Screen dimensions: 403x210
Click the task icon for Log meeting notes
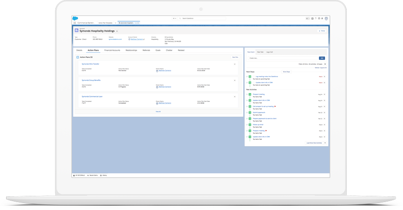pos(250,77)
